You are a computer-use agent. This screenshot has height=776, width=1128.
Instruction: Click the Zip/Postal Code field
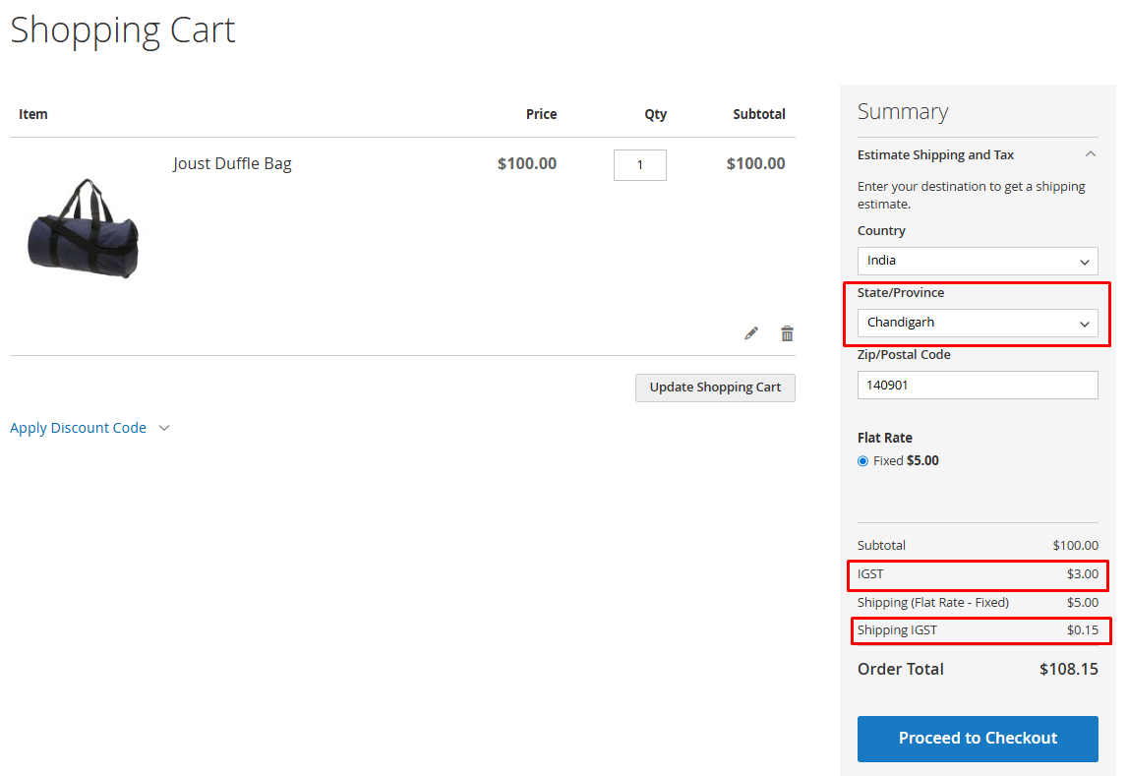pyautogui.click(x=978, y=385)
